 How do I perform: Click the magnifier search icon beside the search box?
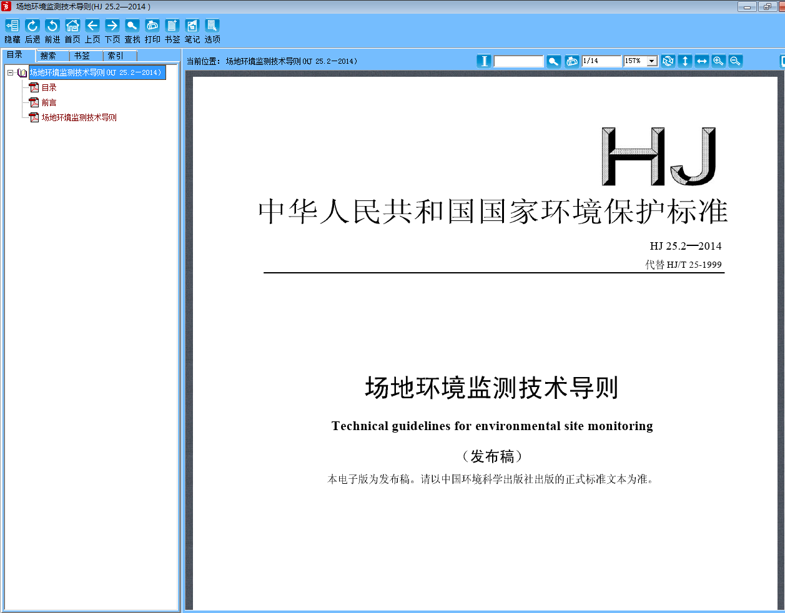coord(554,61)
